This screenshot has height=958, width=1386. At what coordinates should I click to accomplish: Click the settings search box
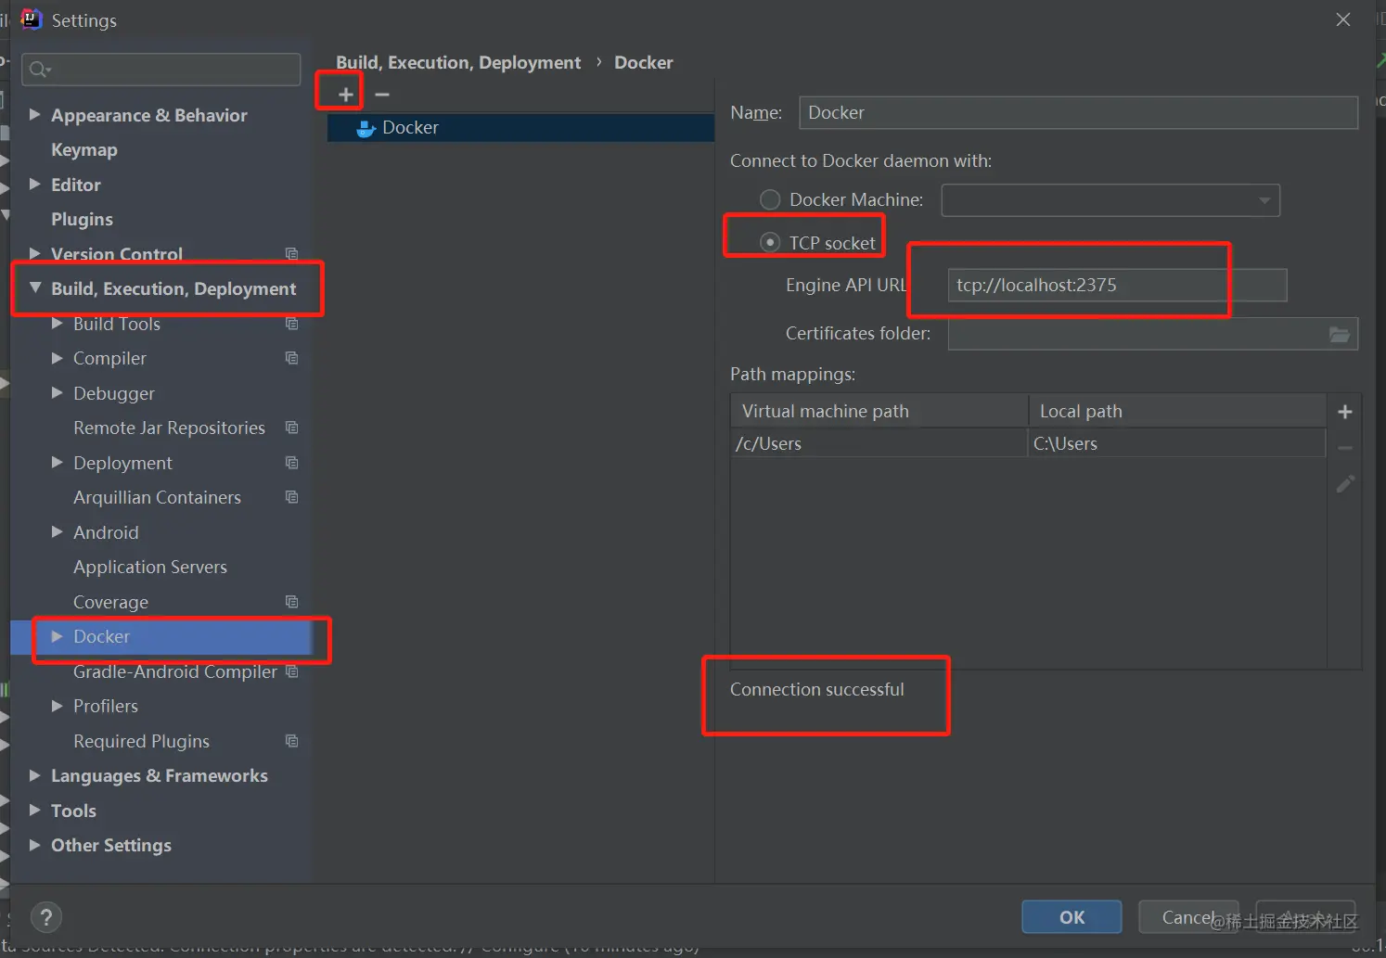coord(161,70)
